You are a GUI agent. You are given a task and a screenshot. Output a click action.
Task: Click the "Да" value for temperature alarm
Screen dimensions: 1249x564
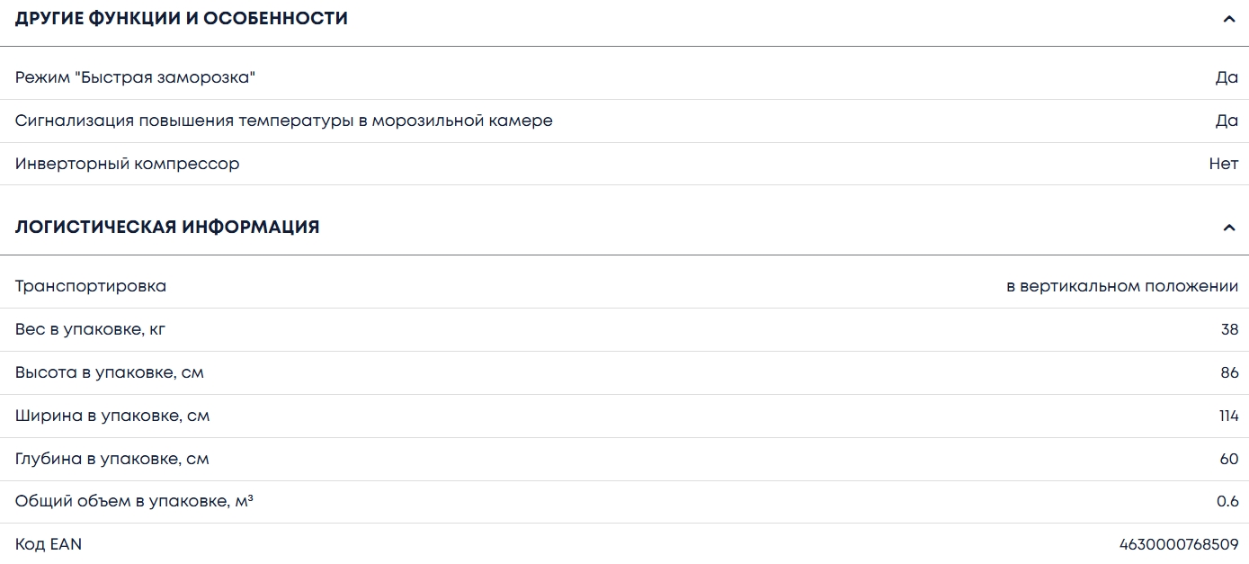click(1227, 121)
